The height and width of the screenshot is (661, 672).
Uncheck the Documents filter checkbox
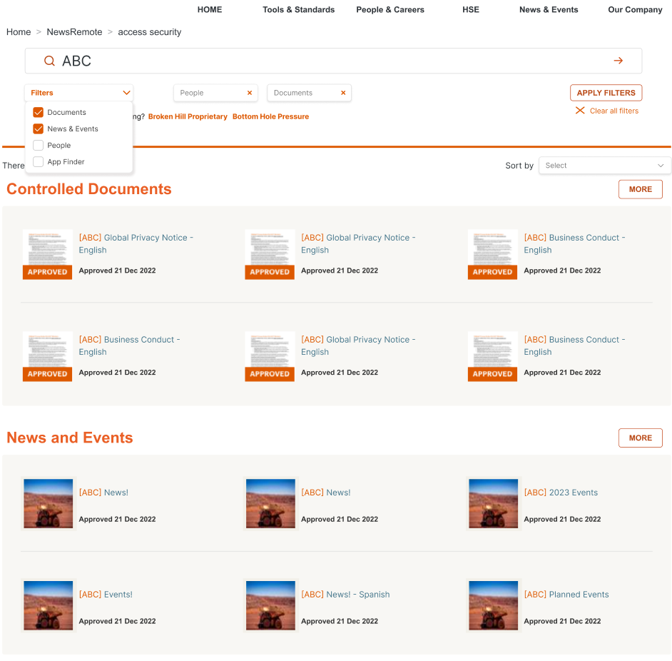pos(38,112)
